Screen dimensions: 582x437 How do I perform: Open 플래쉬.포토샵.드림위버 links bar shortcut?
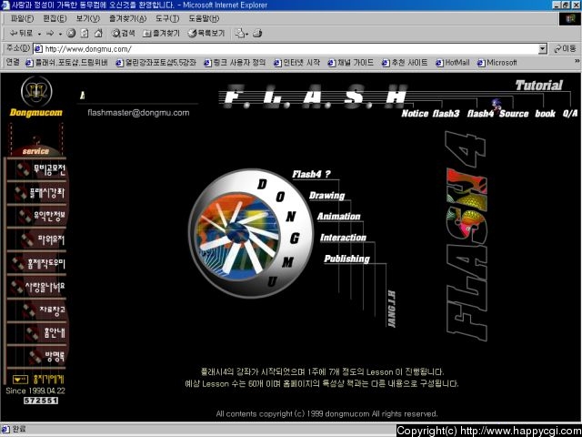[66, 63]
